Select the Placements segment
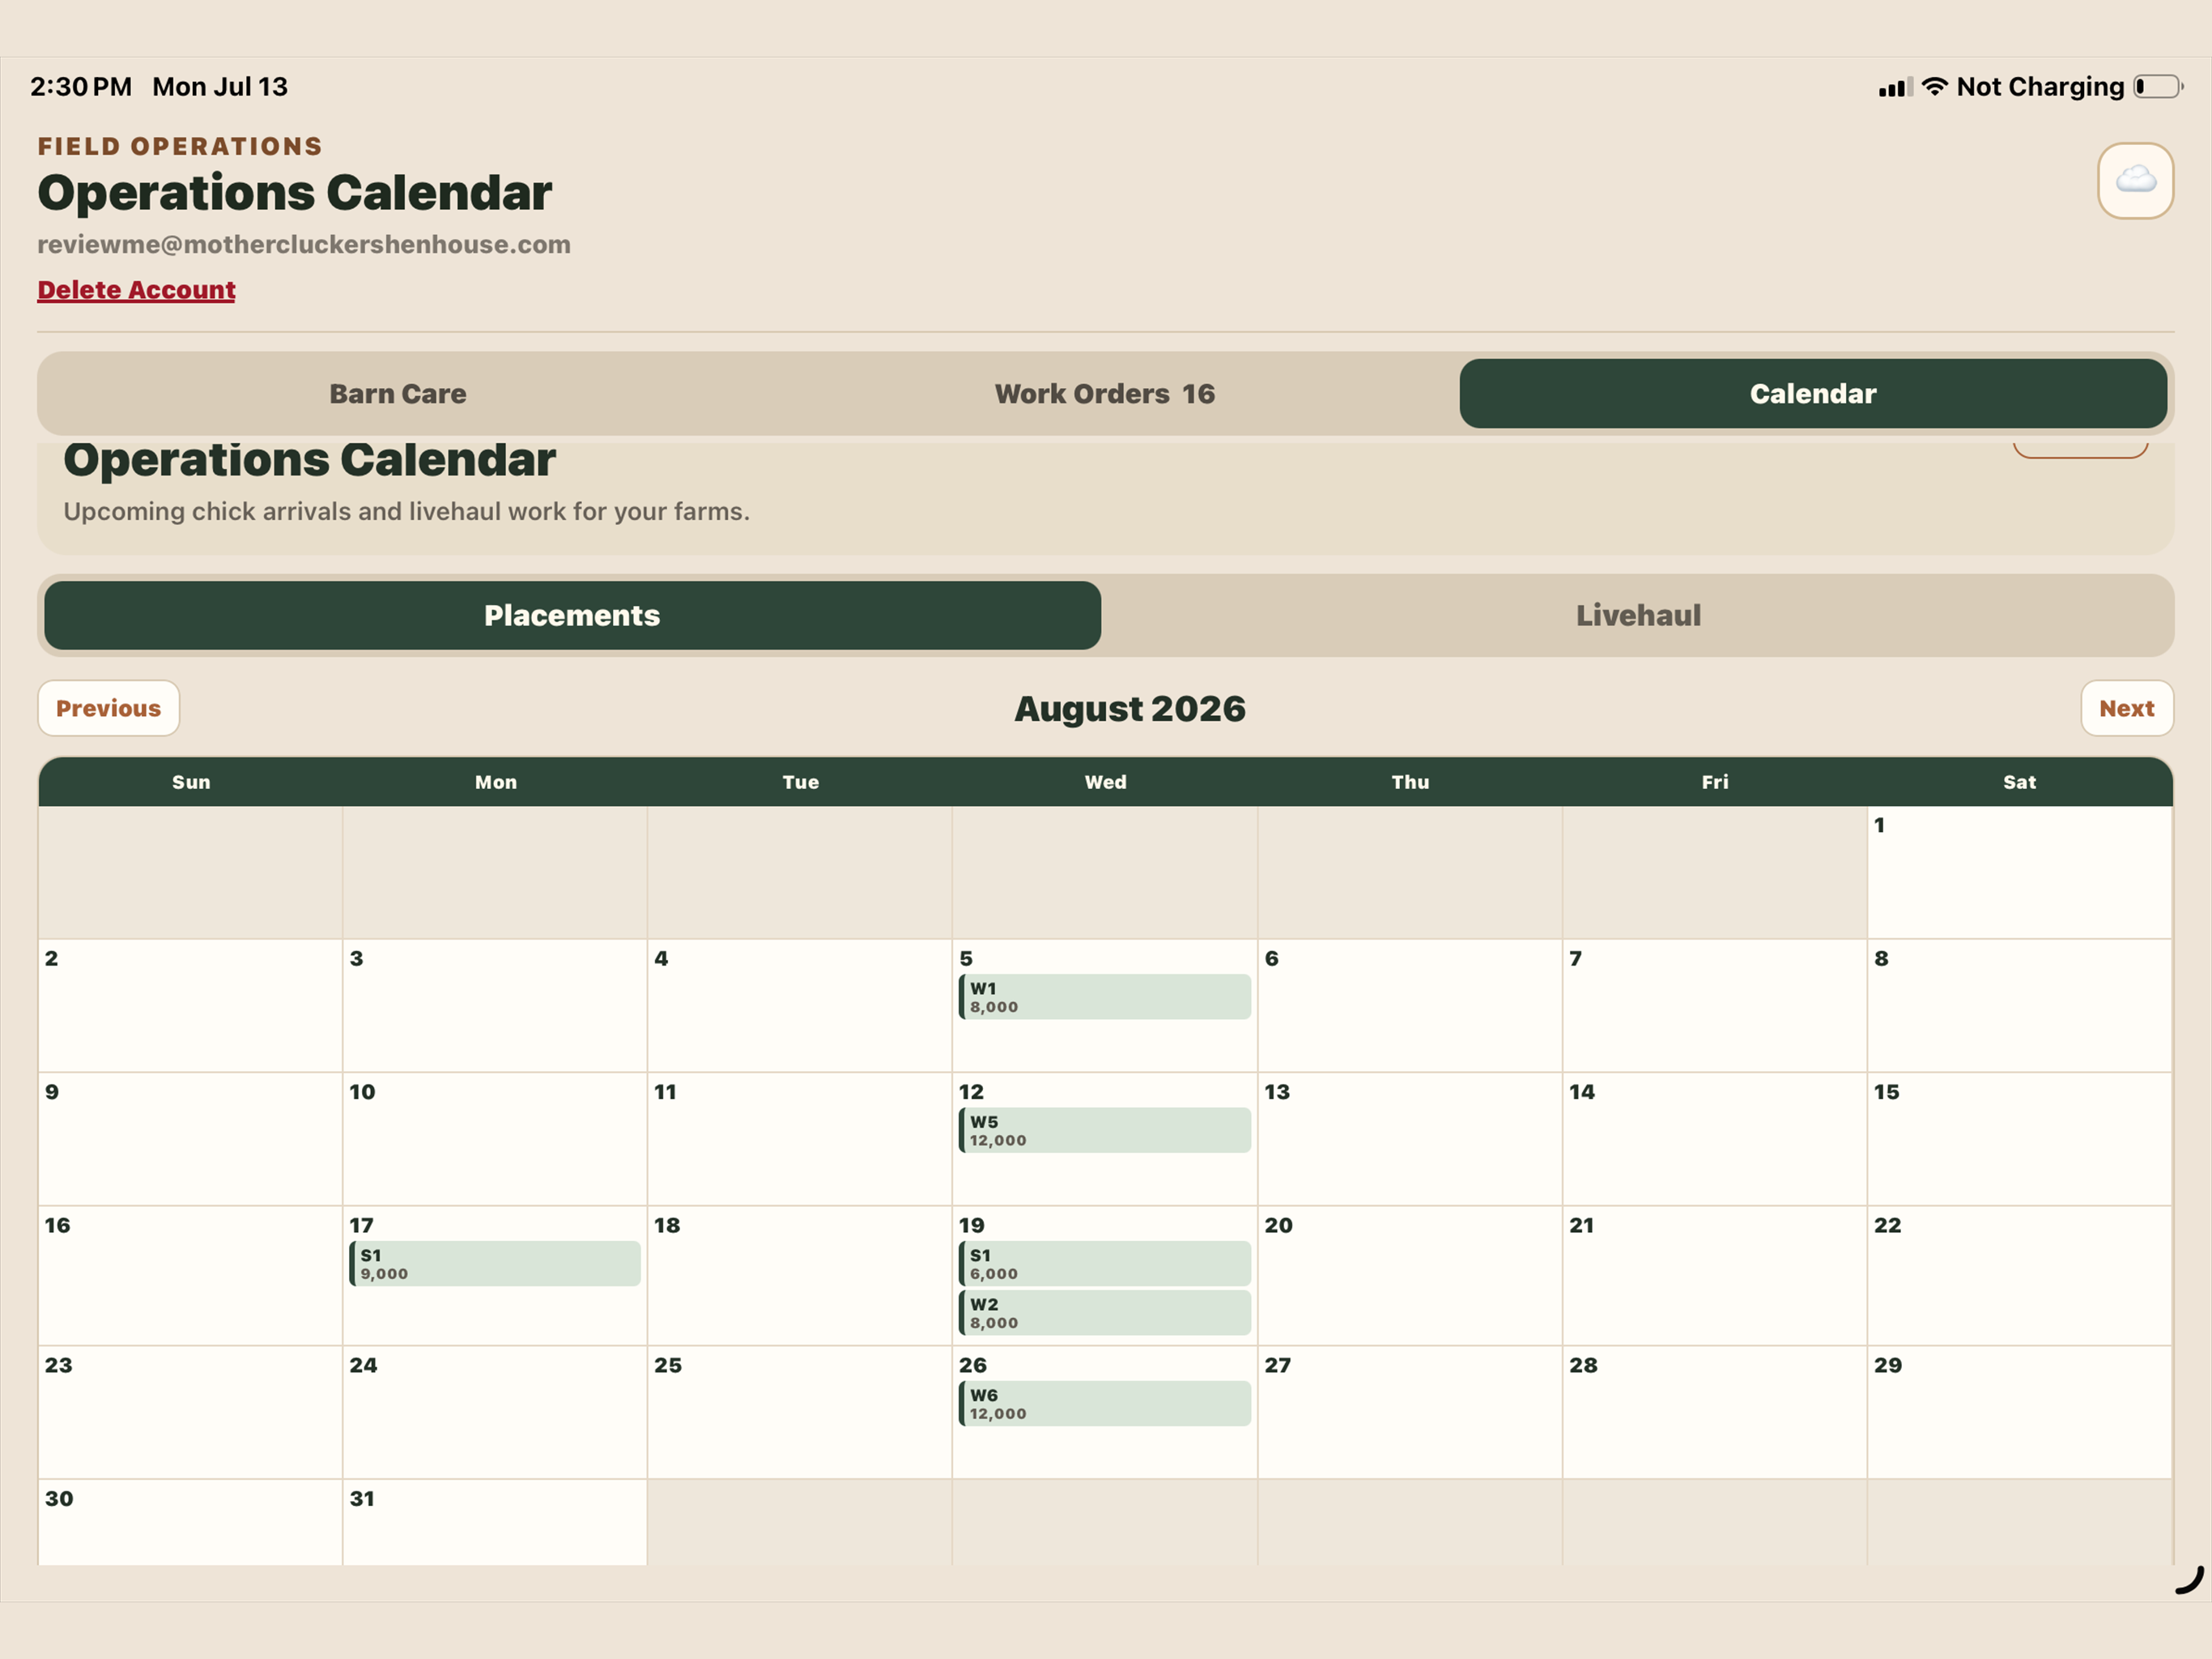 [x=572, y=616]
